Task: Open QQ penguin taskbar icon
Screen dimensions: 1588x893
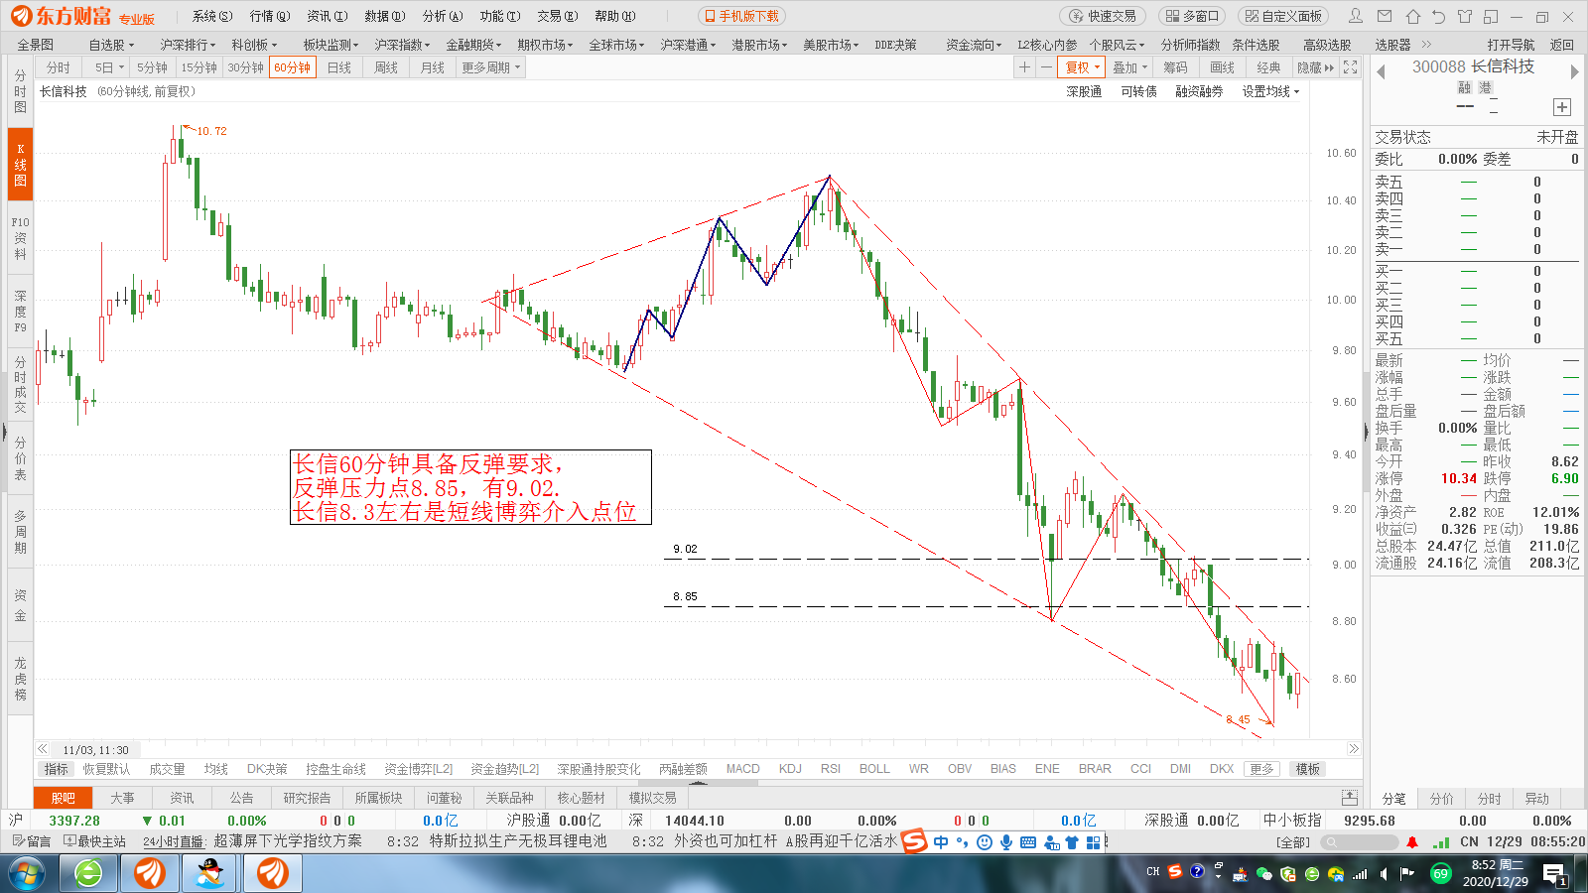Action: point(210,873)
